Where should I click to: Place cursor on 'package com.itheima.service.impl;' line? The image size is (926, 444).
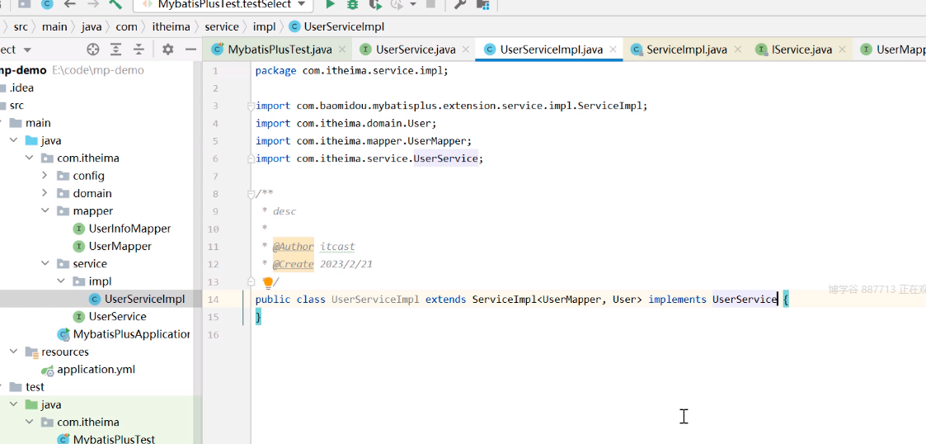(x=352, y=71)
